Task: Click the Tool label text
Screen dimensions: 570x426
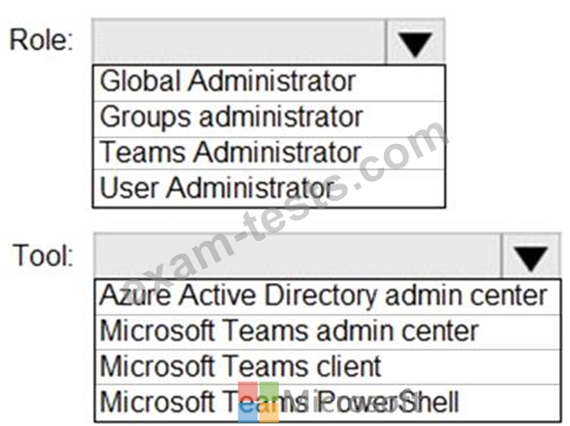Action: pyautogui.click(x=43, y=256)
